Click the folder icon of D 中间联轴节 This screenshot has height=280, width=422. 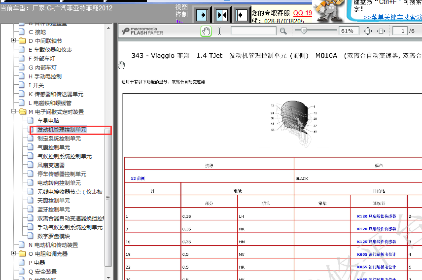(x=22, y=40)
